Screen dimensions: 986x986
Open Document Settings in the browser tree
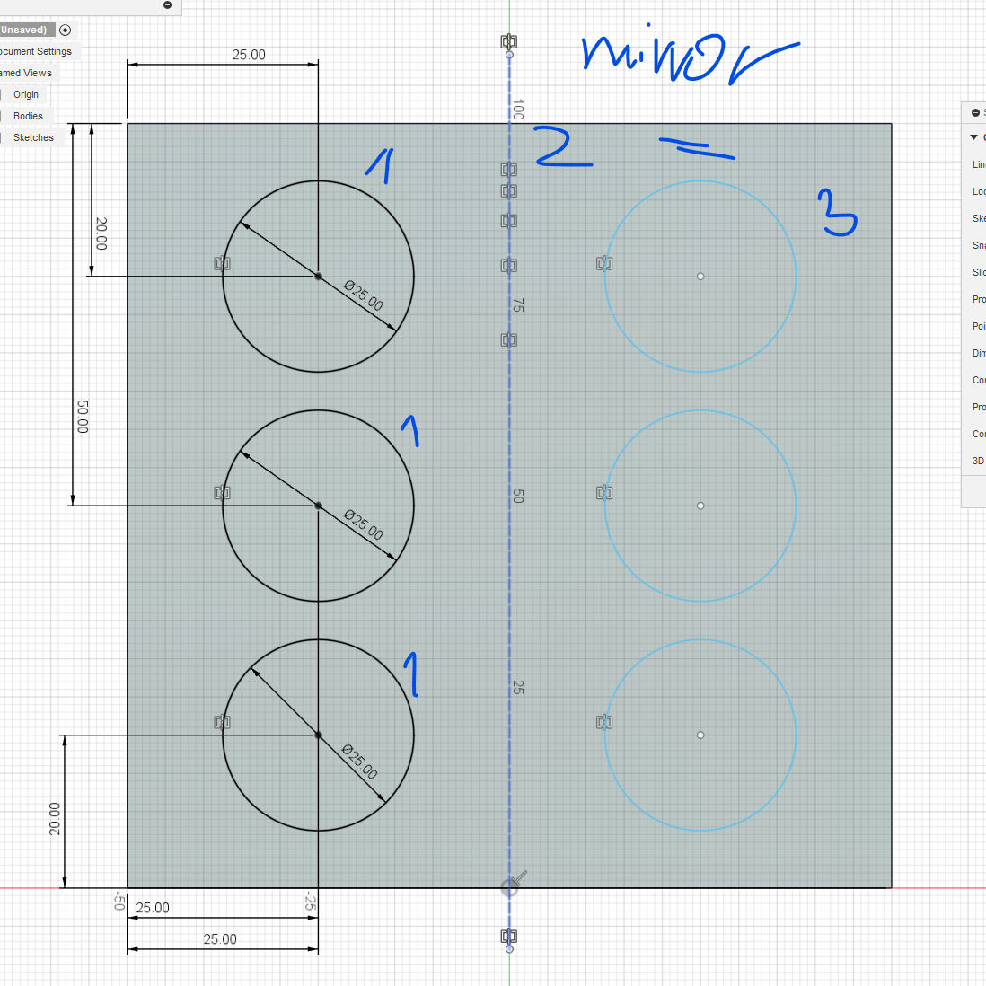[x=36, y=51]
